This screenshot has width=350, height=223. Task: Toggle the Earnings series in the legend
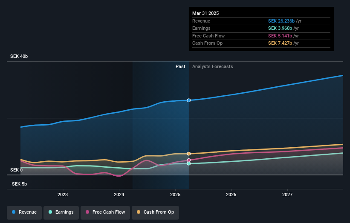click(61, 212)
